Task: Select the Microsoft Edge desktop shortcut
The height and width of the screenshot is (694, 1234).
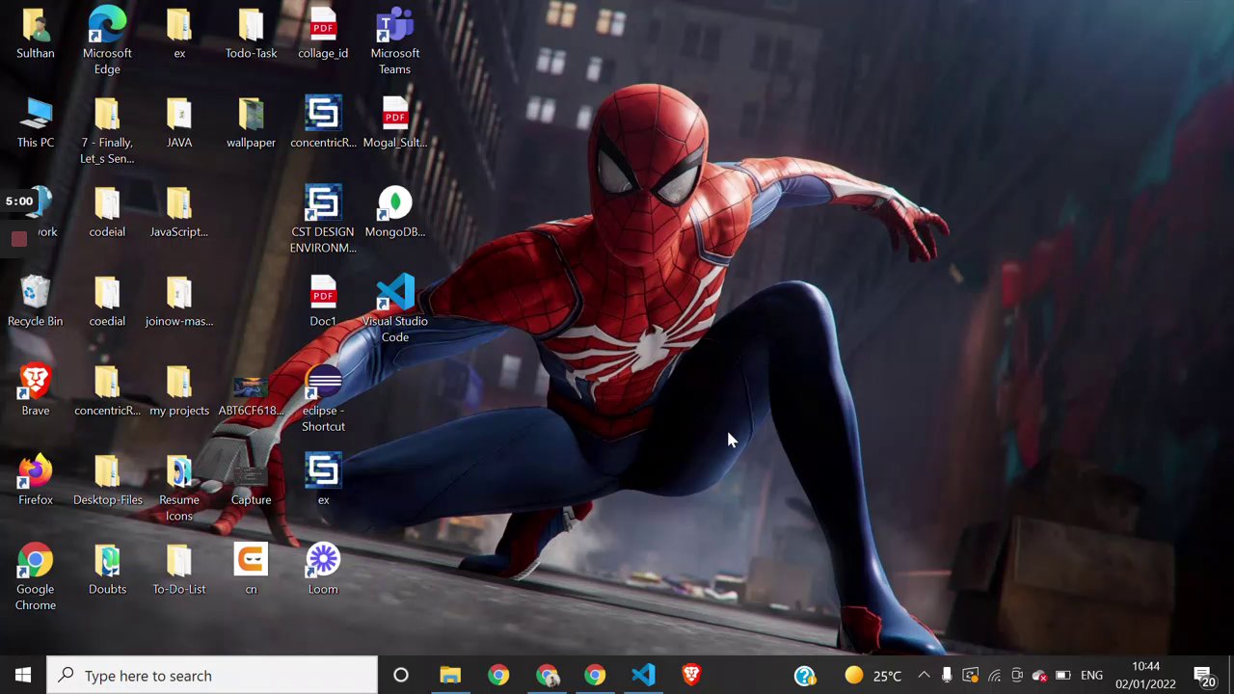Action: pyautogui.click(x=107, y=40)
